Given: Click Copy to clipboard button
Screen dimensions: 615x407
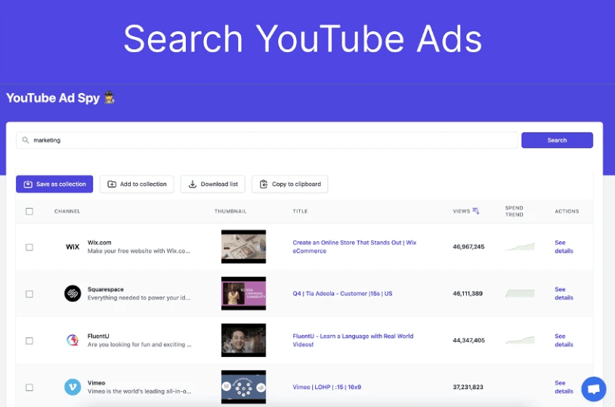Looking at the screenshot, I should pyautogui.click(x=290, y=184).
